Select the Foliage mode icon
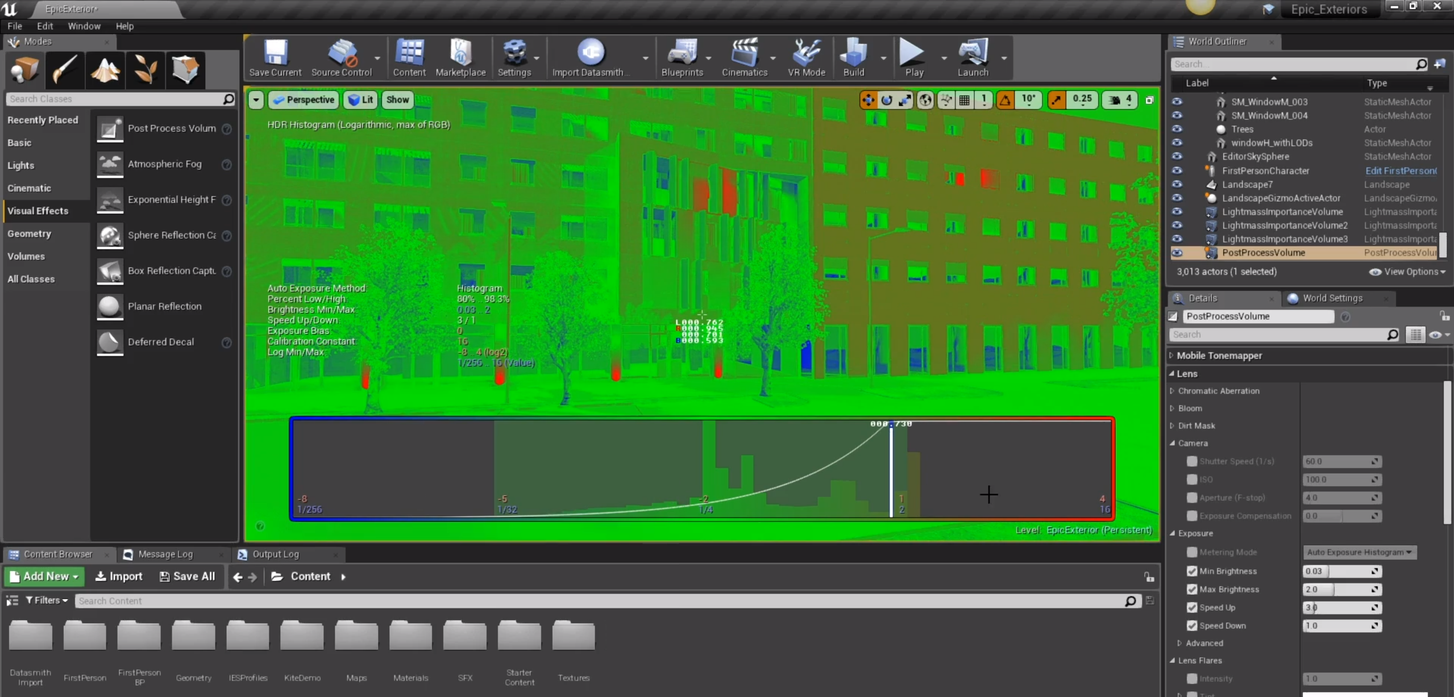This screenshot has height=697, width=1454. [x=146, y=70]
